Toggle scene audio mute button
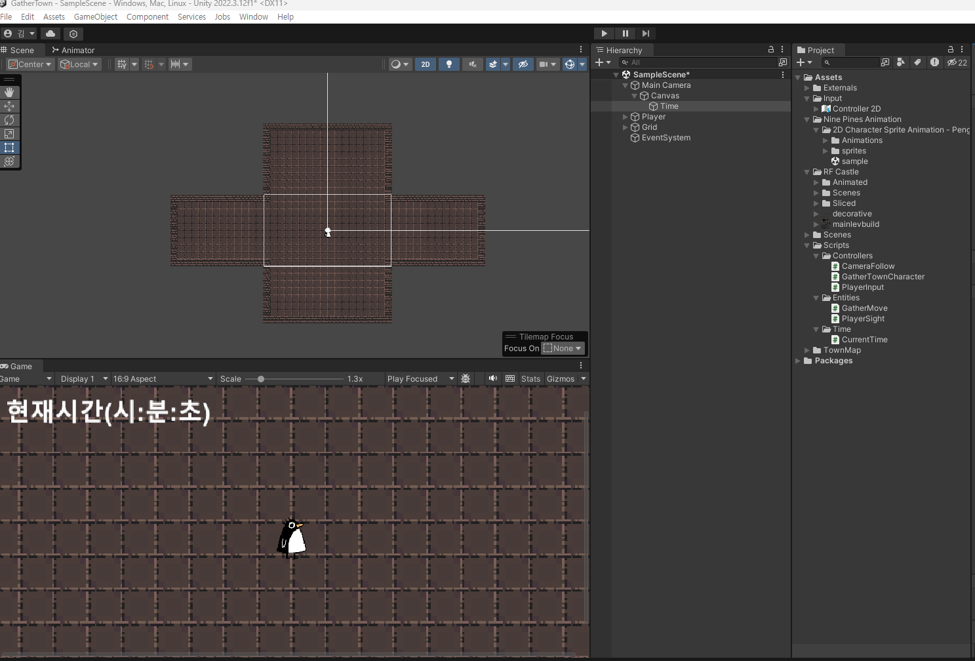The width and height of the screenshot is (975, 661). [x=472, y=64]
